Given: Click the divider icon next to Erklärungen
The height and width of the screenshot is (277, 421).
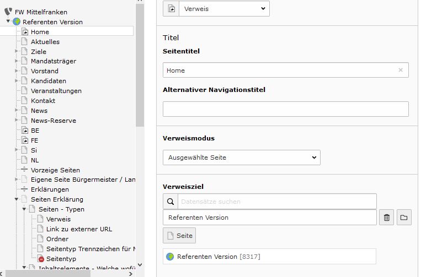Looking at the screenshot, I should [x=24, y=189].
